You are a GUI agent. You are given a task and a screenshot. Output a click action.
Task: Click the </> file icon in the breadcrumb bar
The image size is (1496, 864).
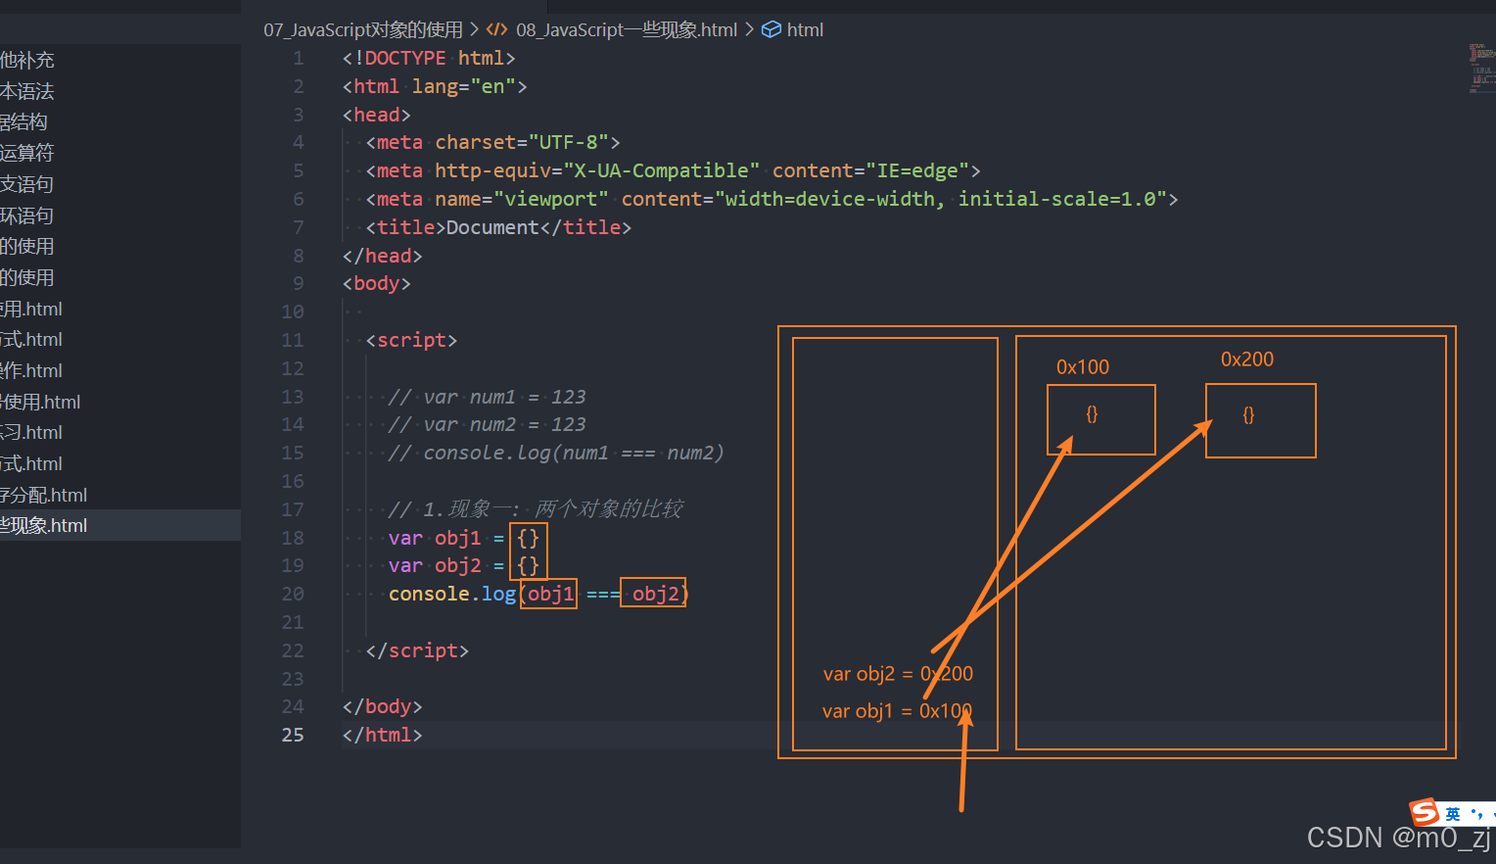point(495,29)
